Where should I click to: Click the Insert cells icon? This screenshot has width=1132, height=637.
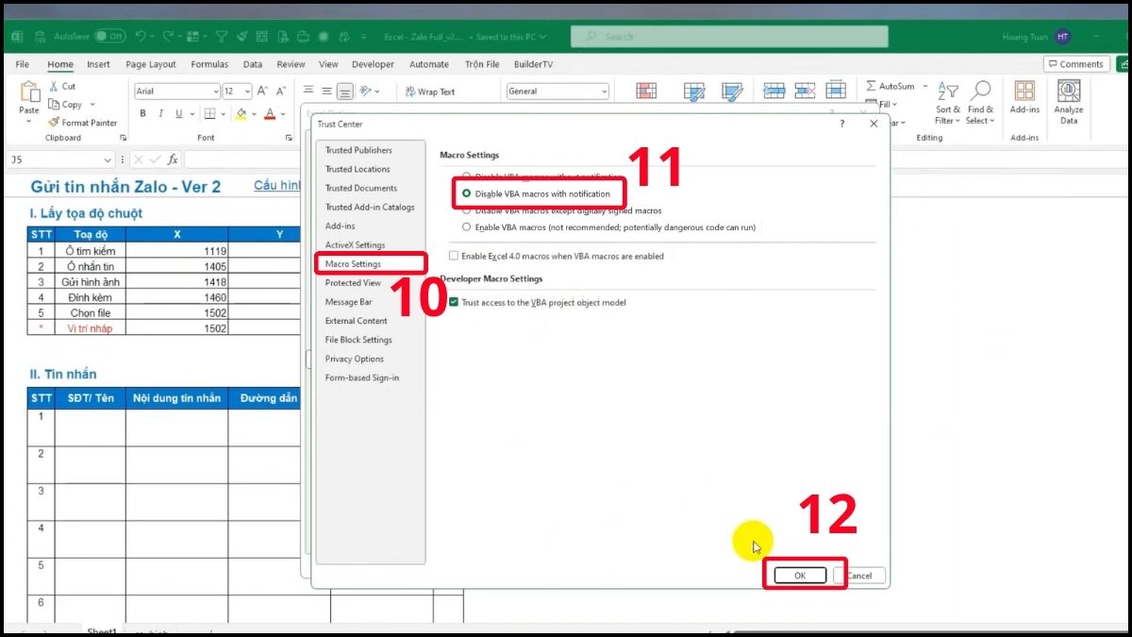click(774, 91)
